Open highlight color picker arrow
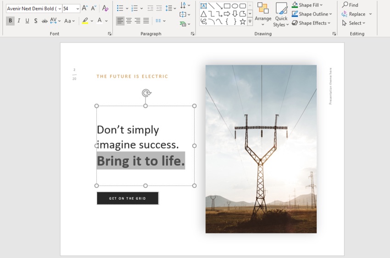This screenshot has width=390, height=258. tap(92, 21)
